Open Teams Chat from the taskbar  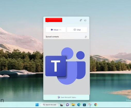click(68, 105)
